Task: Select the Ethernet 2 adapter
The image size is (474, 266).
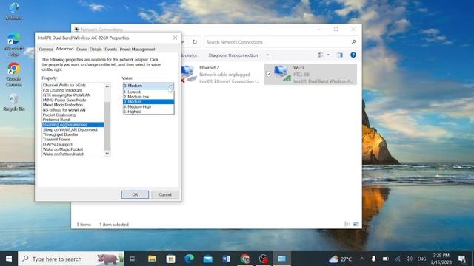Action: 221,74
